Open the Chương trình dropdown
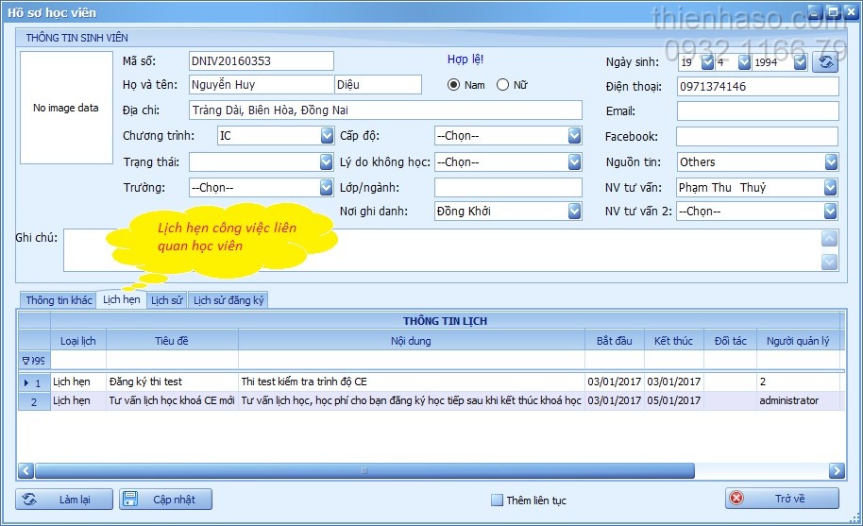This screenshot has height=526, width=863. (x=326, y=136)
